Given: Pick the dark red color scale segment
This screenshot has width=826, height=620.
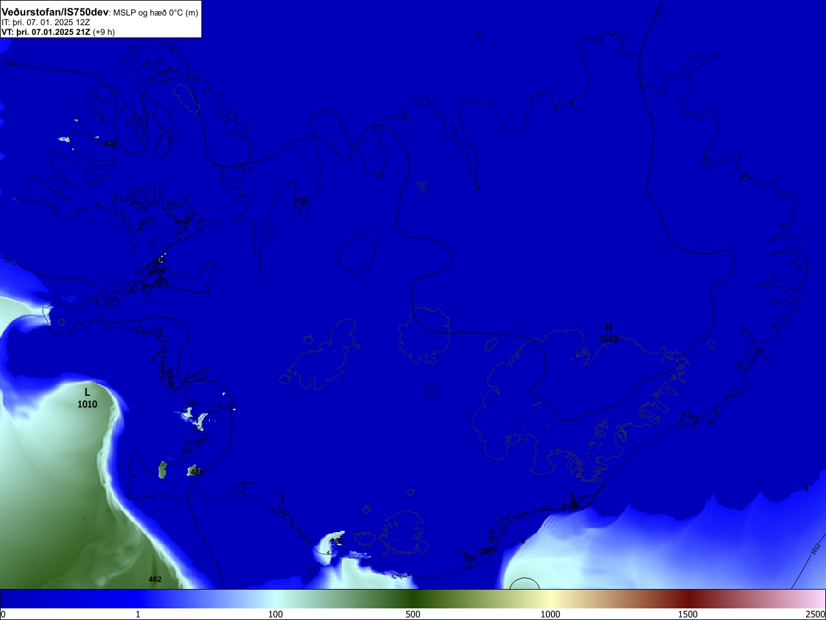Looking at the screenshot, I should coord(688,599).
